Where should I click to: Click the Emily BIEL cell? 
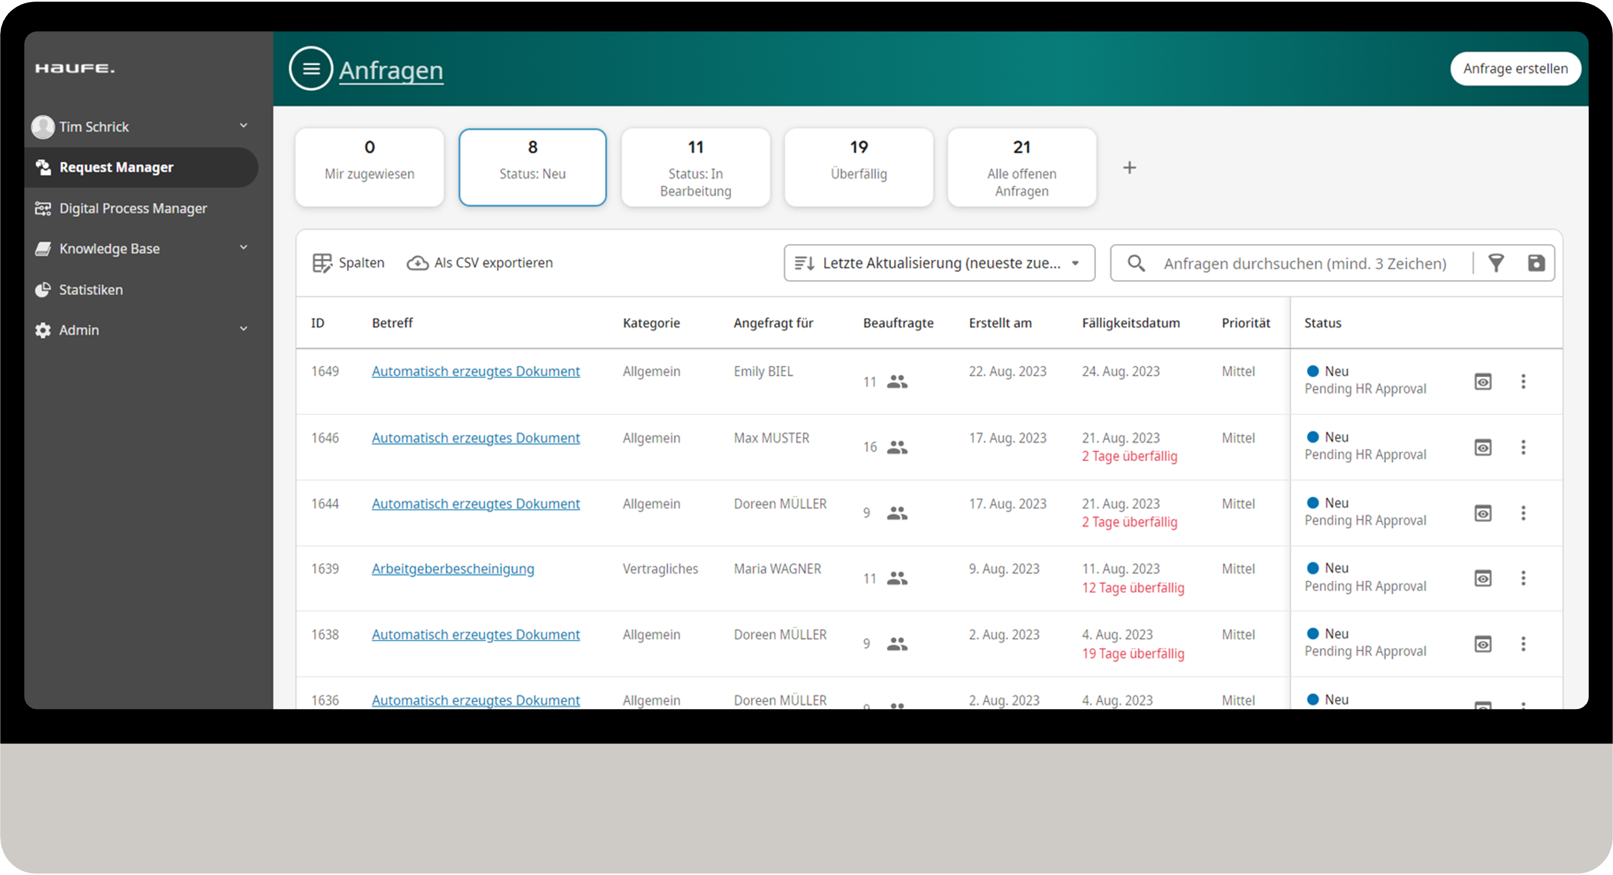pos(763,371)
